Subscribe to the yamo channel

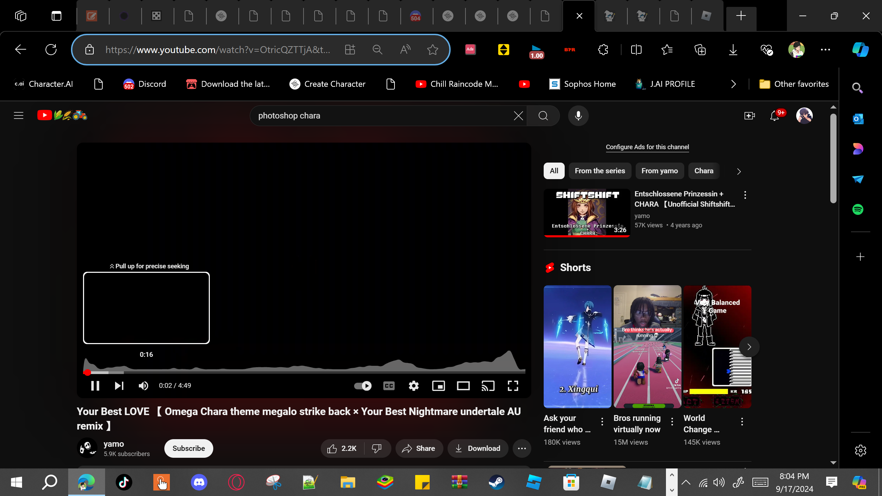[x=188, y=448]
